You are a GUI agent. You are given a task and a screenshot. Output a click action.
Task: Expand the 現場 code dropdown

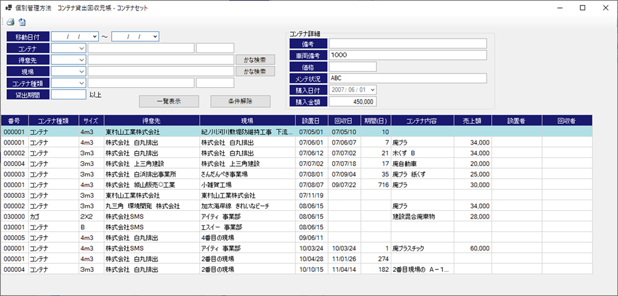[x=82, y=71]
